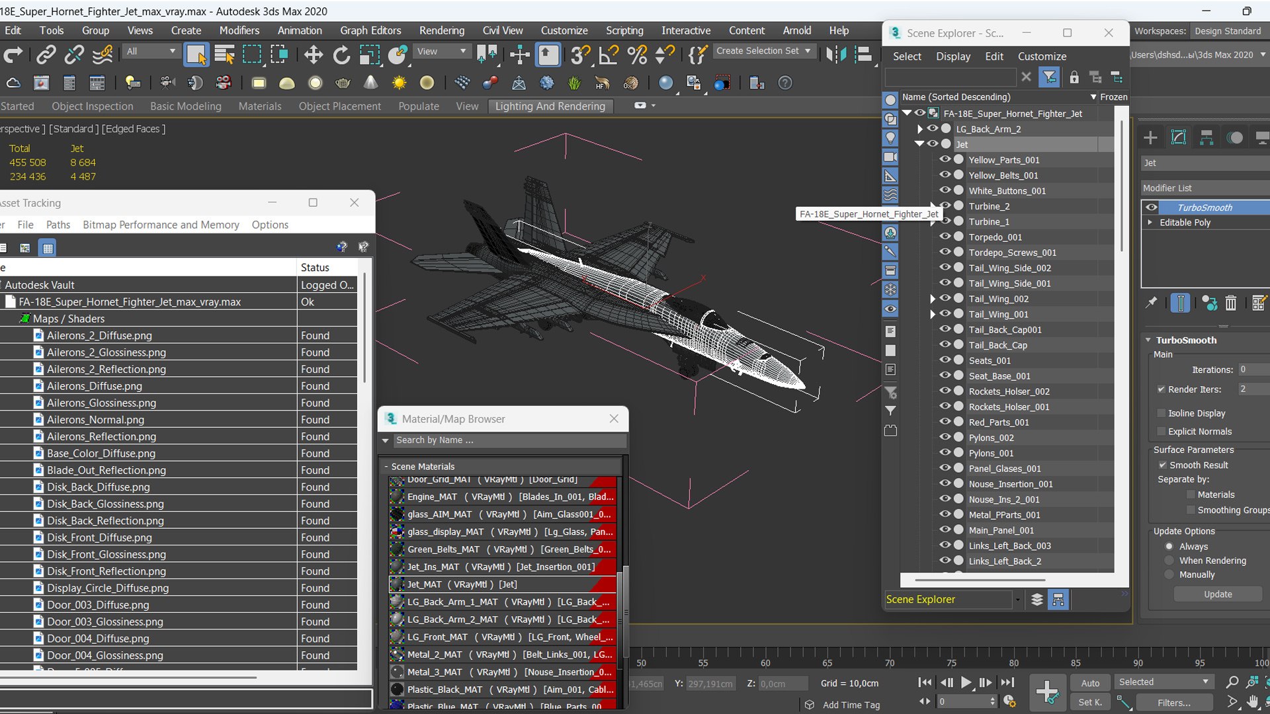Enable the Isoline Display checkbox
The image size is (1270, 714).
(1161, 413)
